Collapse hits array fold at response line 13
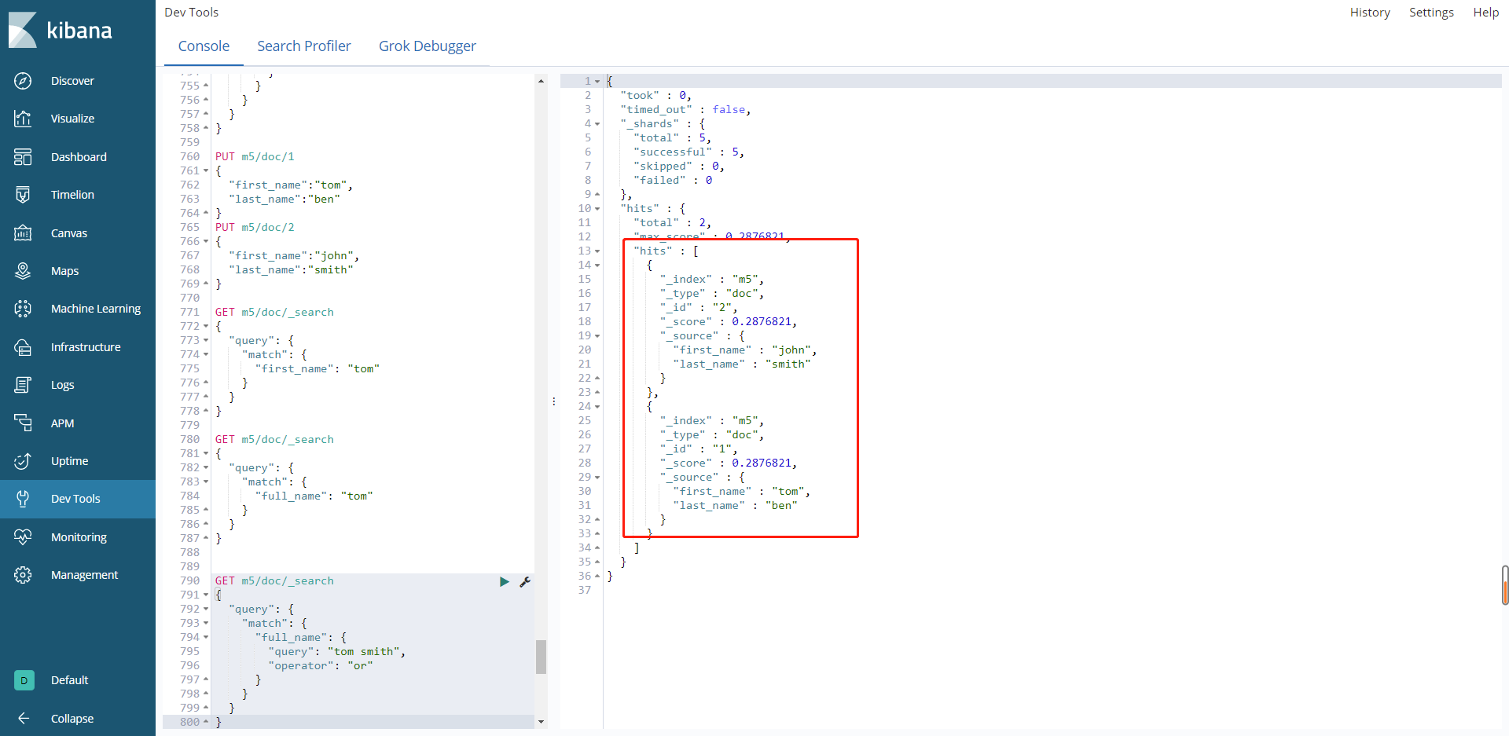The width and height of the screenshot is (1509, 736). click(x=597, y=251)
